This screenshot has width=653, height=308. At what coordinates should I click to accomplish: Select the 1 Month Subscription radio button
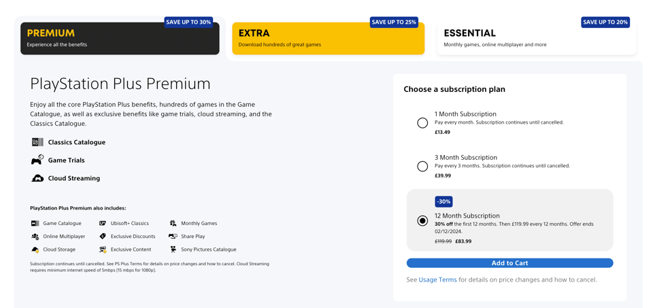[422, 123]
